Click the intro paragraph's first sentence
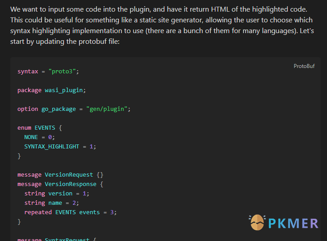The width and height of the screenshot is (327, 241). tap(159, 9)
